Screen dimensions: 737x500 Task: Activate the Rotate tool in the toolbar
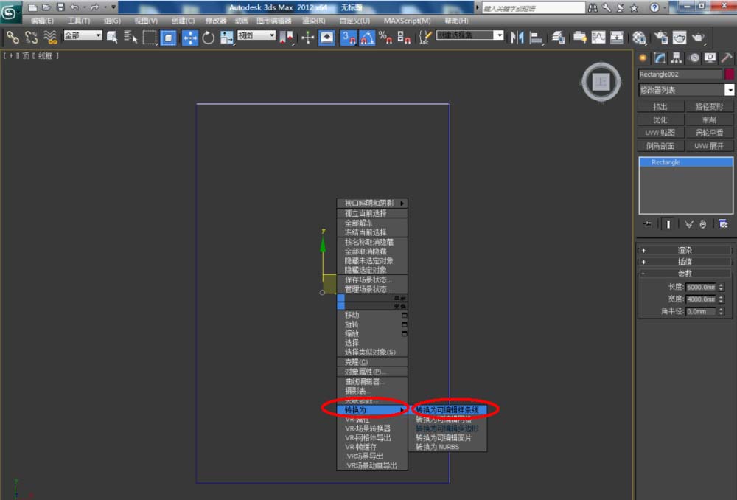[x=208, y=37]
